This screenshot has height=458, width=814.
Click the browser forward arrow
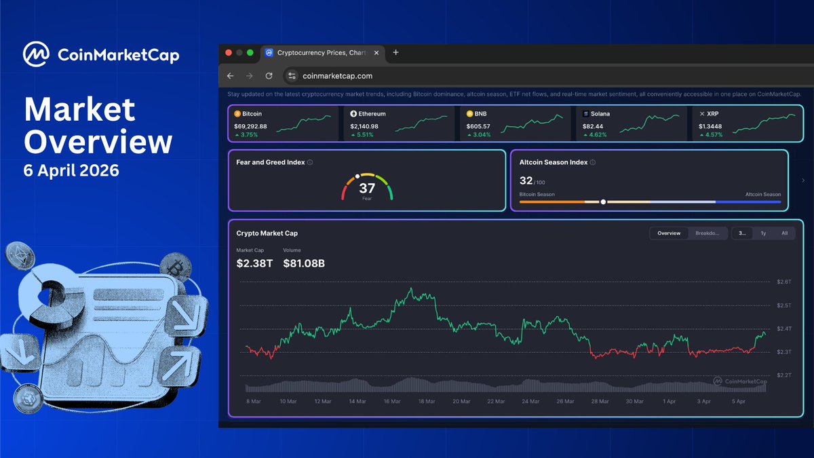coord(250,76)
